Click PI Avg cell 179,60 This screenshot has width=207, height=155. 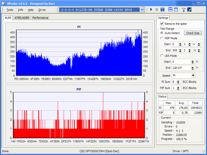pyautogui.click(x=182, y=108)
